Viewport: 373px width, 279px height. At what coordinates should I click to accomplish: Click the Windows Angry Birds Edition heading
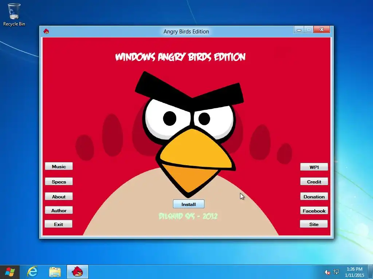180,57
